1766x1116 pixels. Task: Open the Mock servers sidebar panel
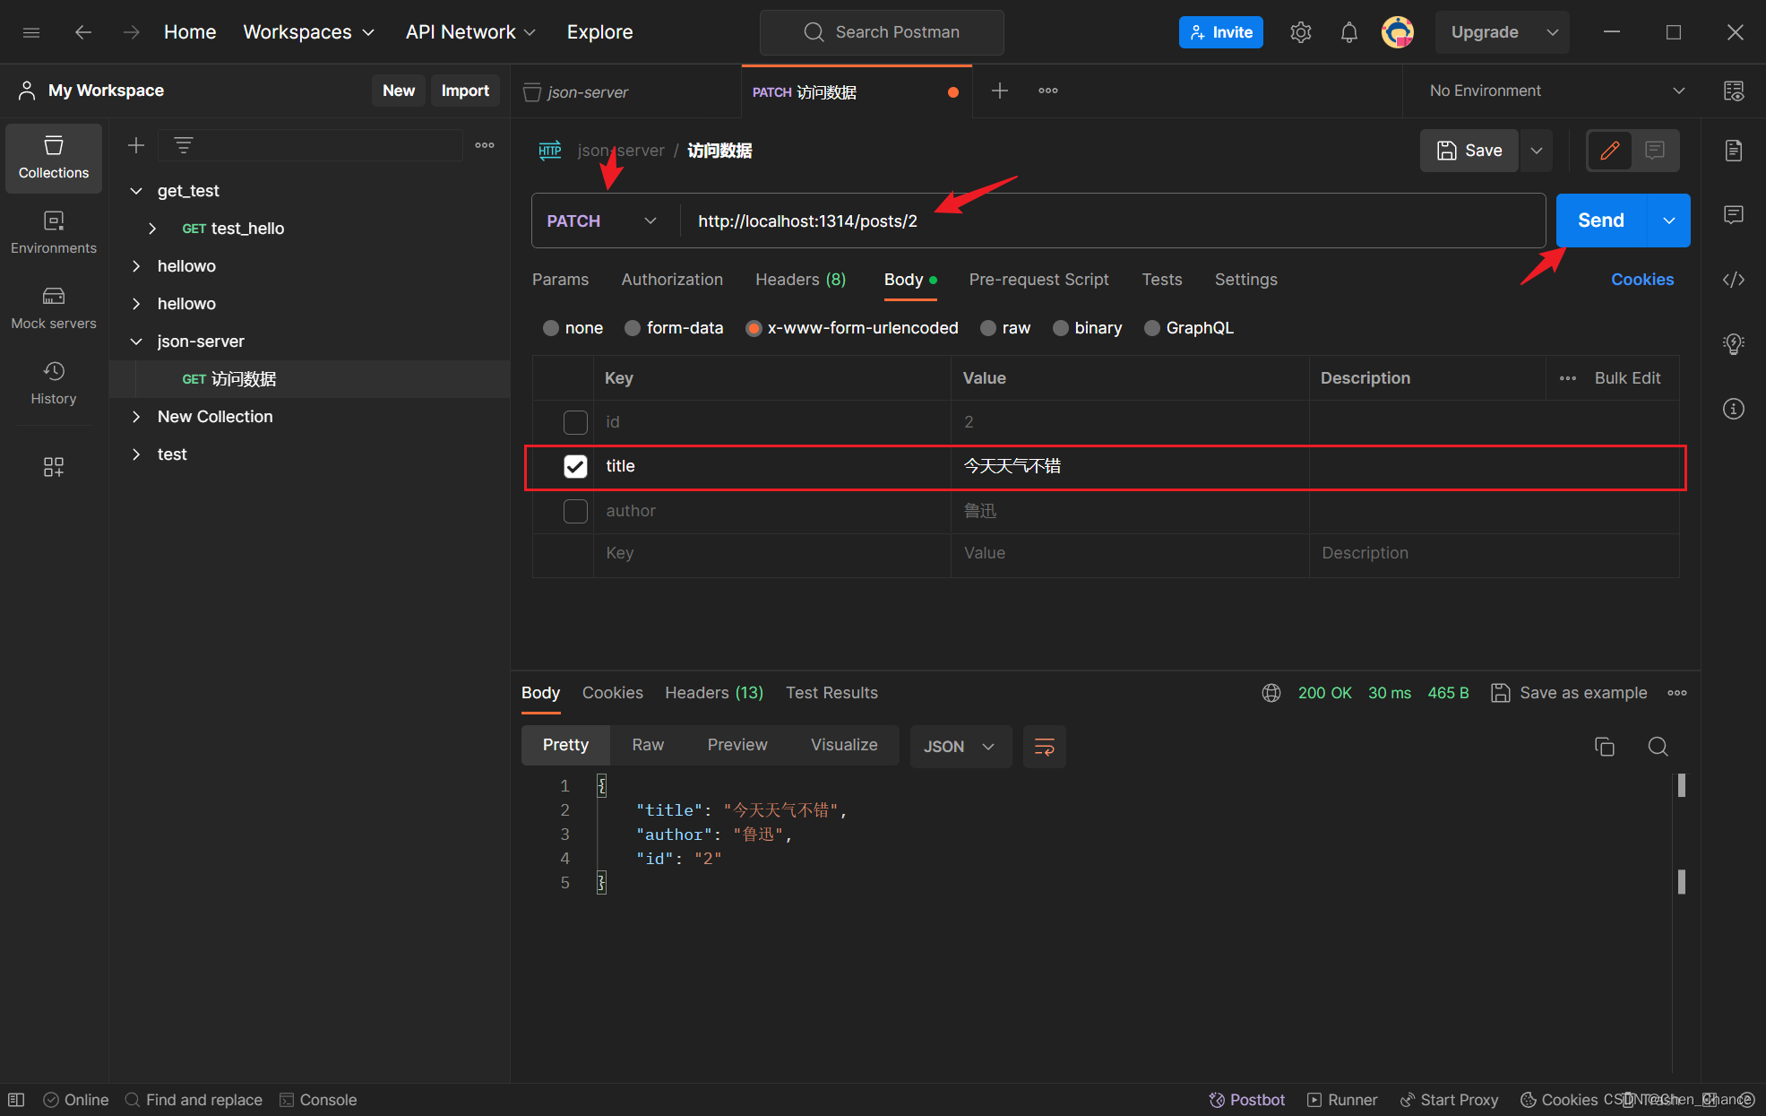tap(53, 307)
